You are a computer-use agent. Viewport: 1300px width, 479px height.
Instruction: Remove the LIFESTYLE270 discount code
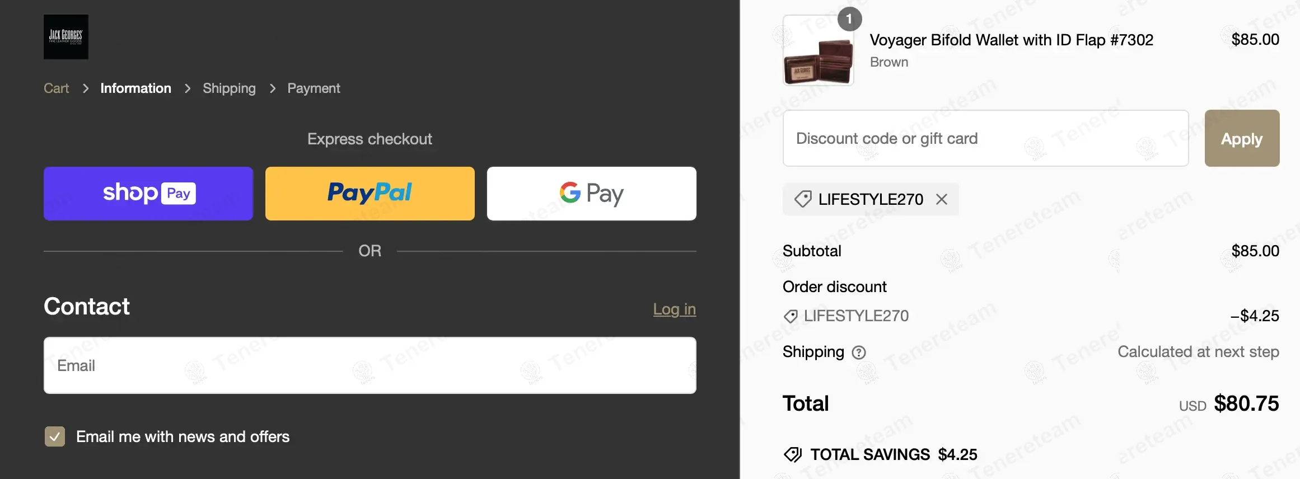point(942,199)
